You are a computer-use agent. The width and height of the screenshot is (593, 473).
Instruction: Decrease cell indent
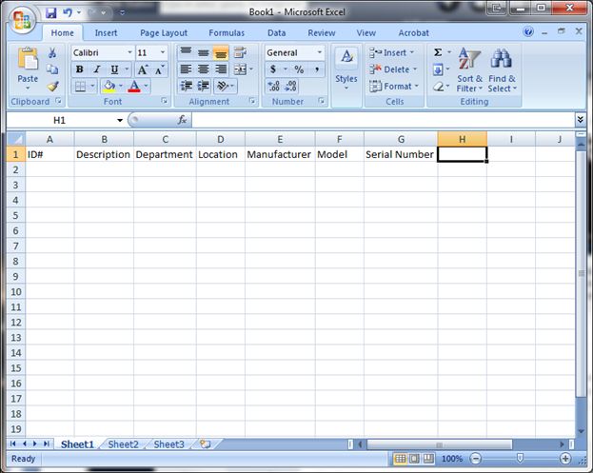186,87
